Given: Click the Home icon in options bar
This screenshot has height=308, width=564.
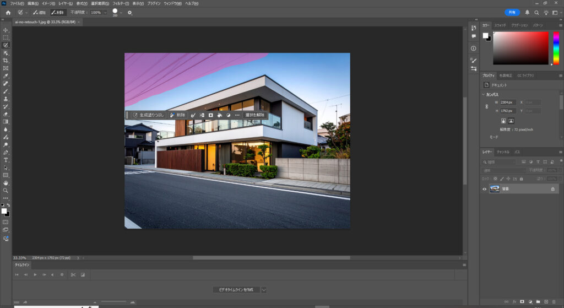Looking at the screenshot, I should pyautogui.click(x=8, y=12).
